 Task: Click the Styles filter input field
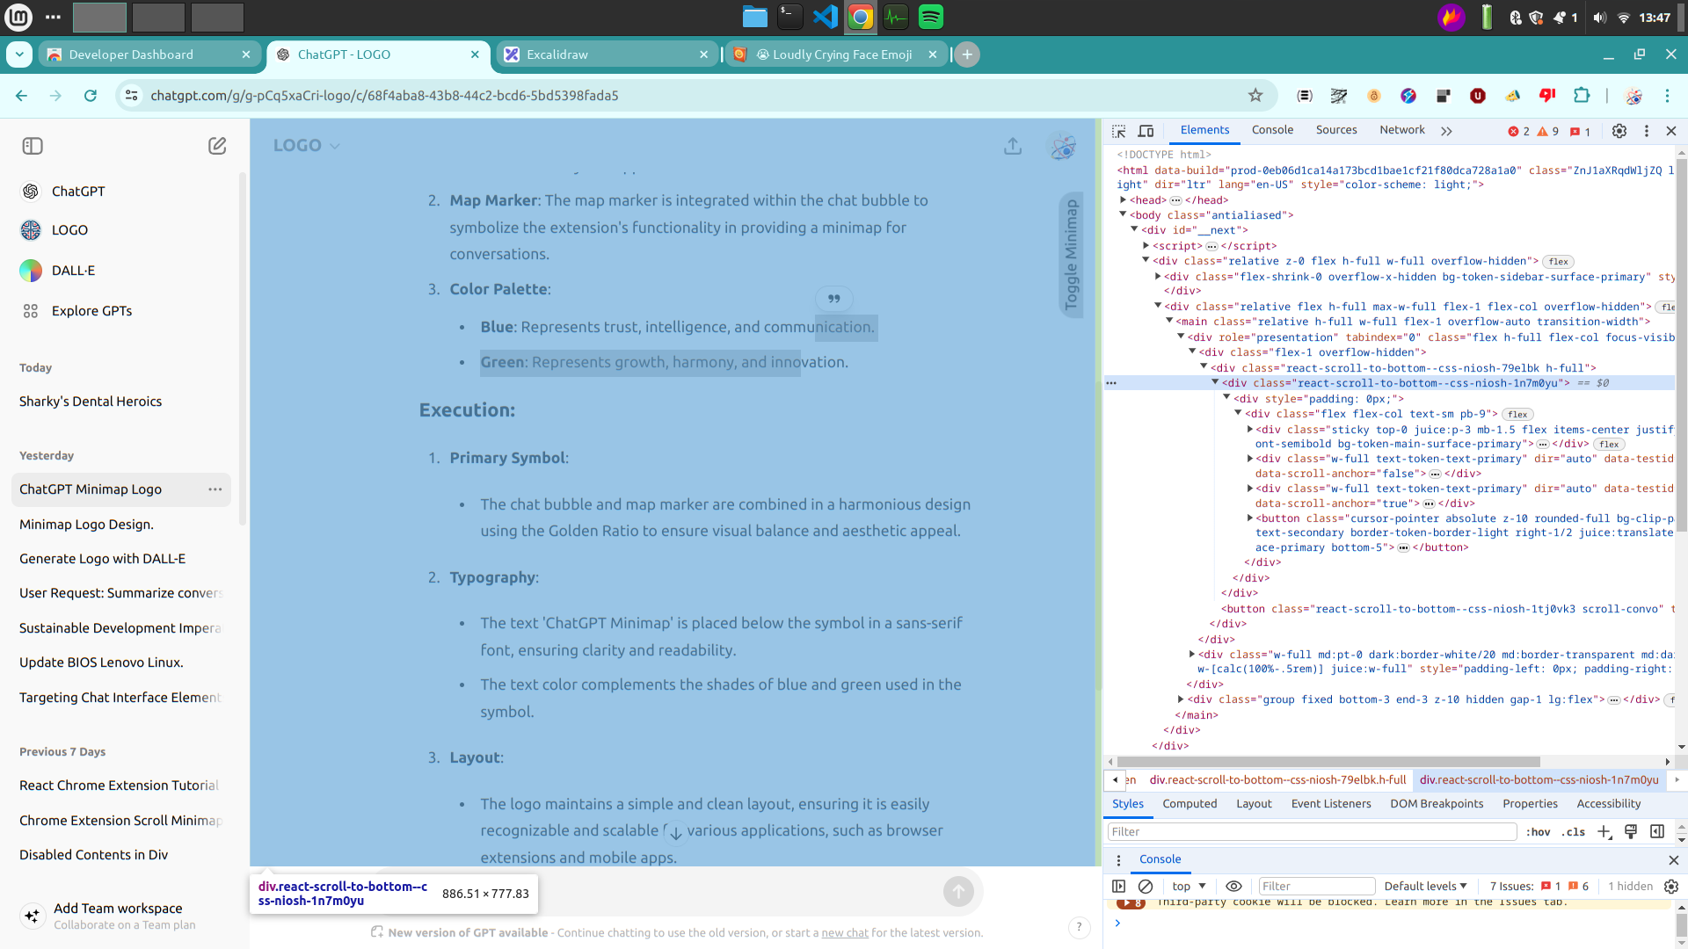point(1311,832)
